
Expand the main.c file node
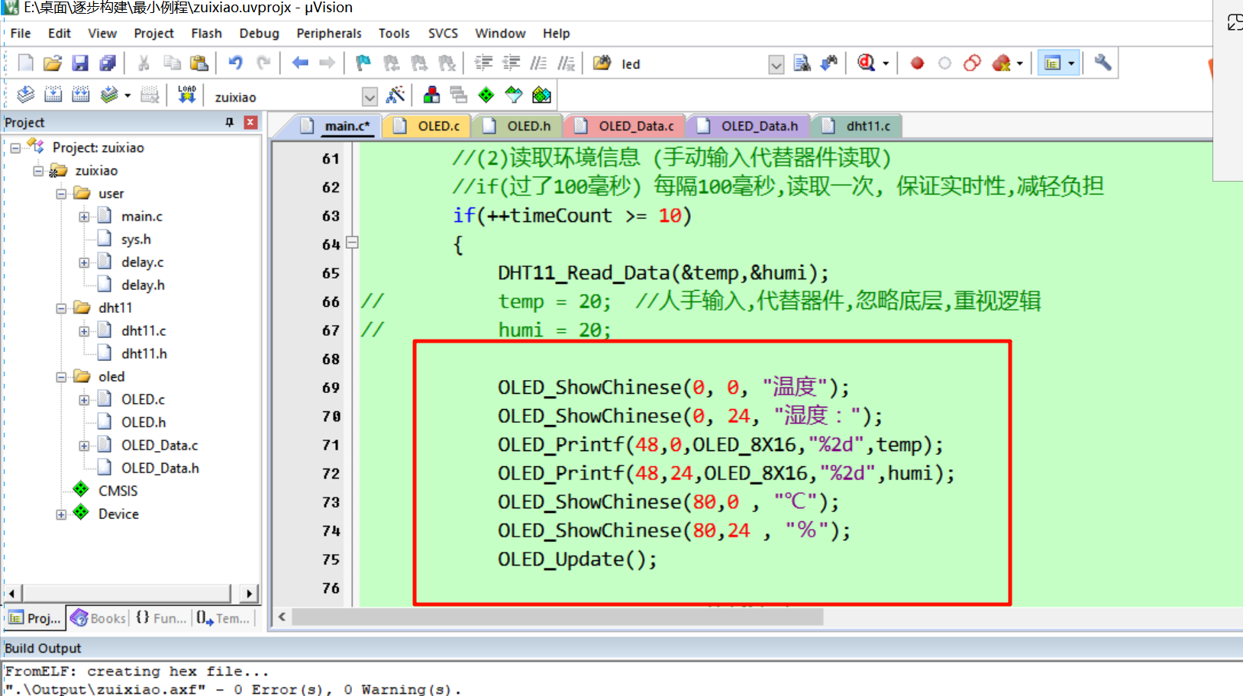[84, 217]
